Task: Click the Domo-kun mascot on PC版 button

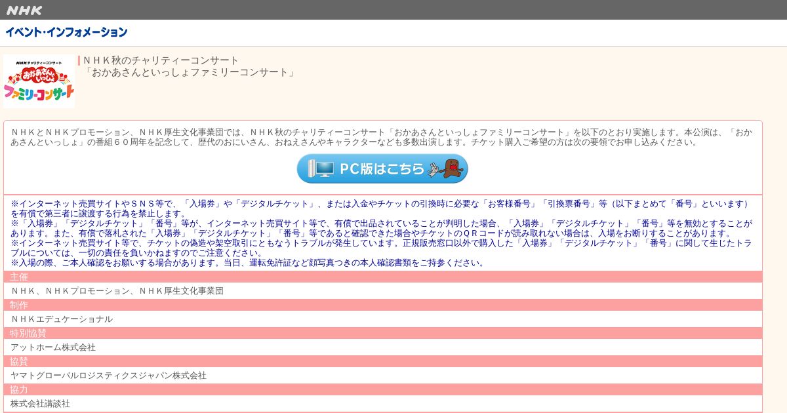Action: click(451, 168)
